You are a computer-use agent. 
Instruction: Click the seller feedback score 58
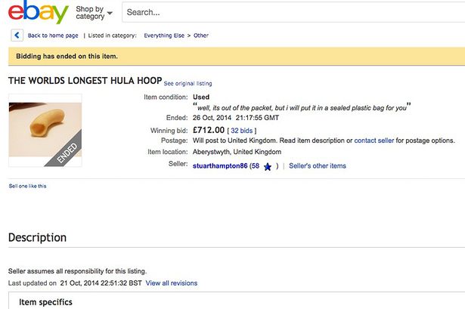(256, 165)
